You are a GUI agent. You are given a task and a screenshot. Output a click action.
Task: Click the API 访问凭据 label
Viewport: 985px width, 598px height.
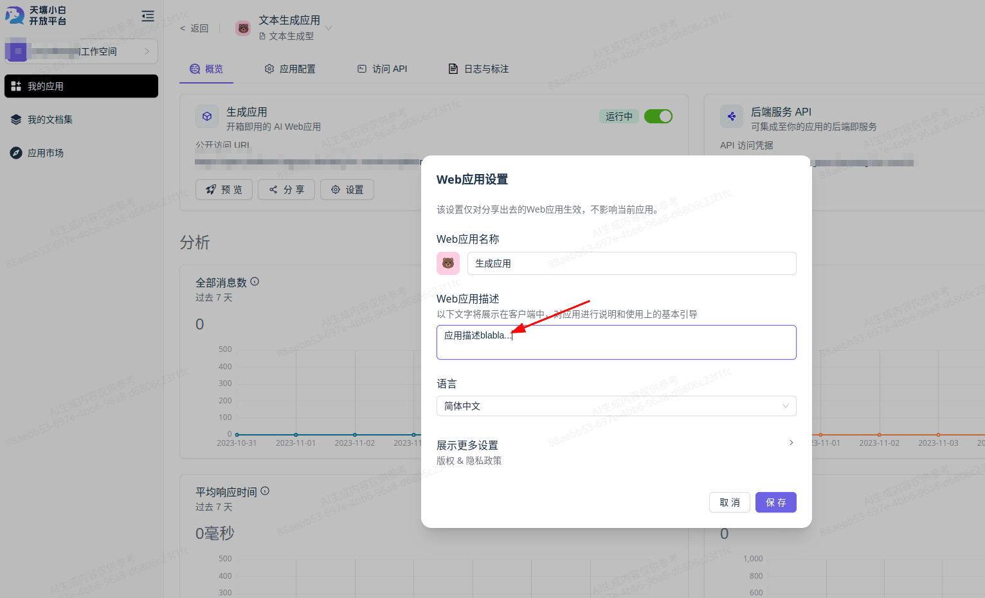pyautogui.click(x=746, y=145)
